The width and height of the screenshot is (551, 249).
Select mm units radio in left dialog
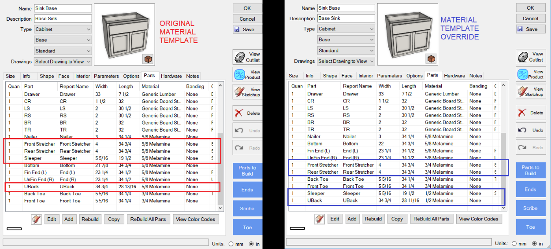231,244
